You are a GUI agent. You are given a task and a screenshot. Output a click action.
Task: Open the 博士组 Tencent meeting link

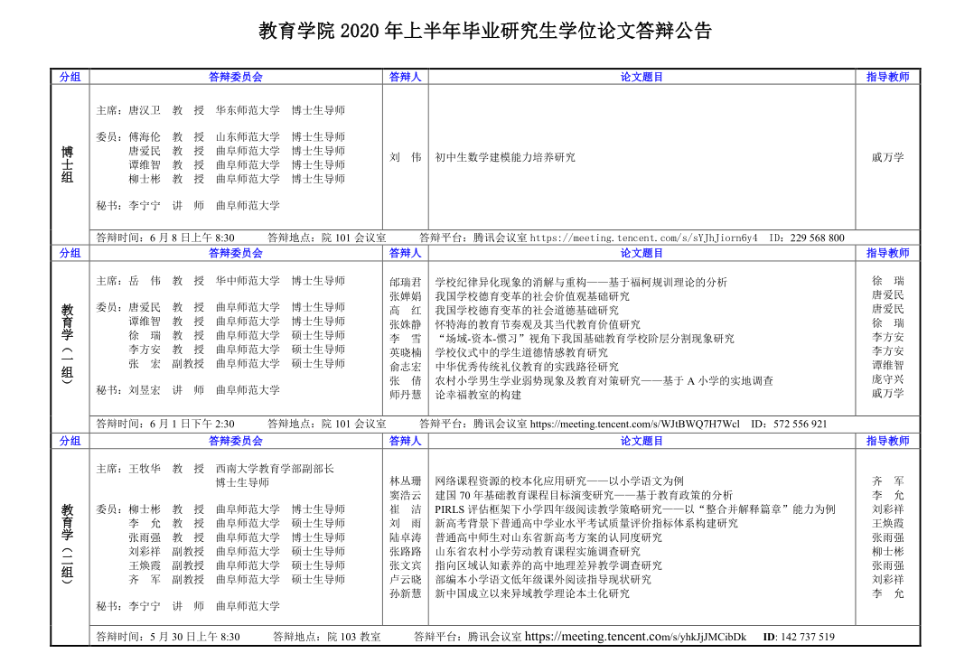coord(643,238)
